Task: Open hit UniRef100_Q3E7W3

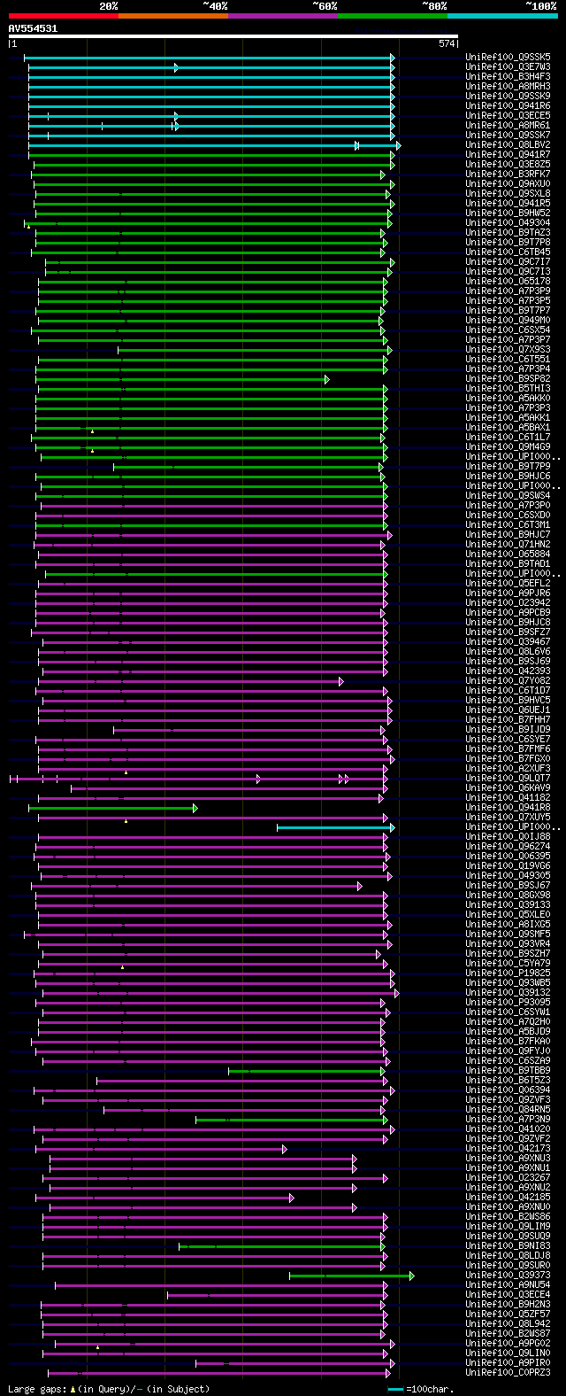Action: click(508, 66)
